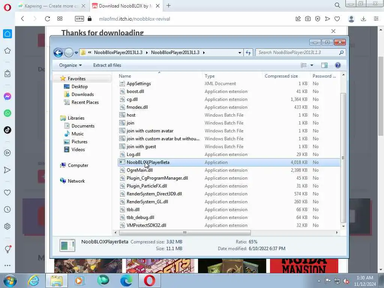Open view options dropdown arrow

tap(312, 65)
